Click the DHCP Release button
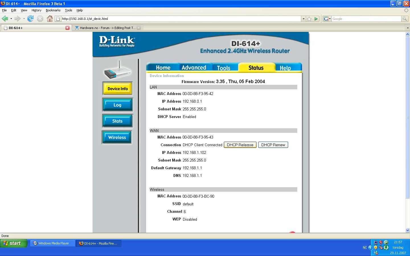This screenshot has height=256, width=410. pos(240,145)
